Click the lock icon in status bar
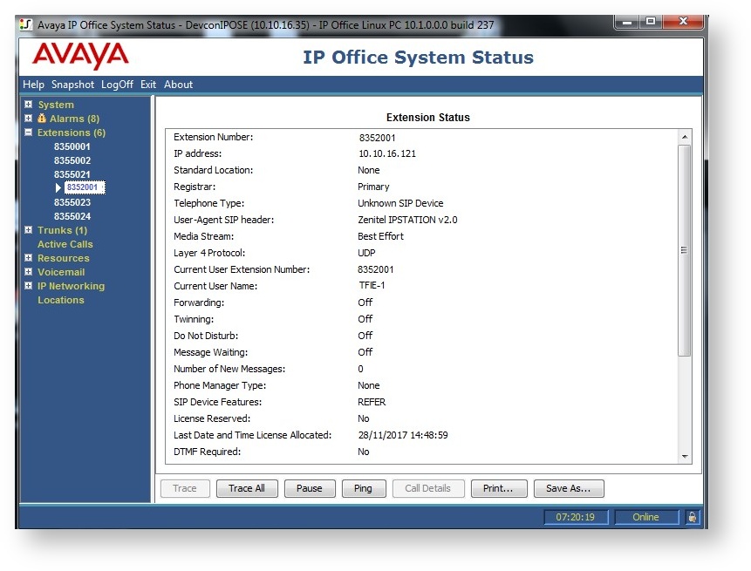Screen dimensions: 751x571 point(692,517)
